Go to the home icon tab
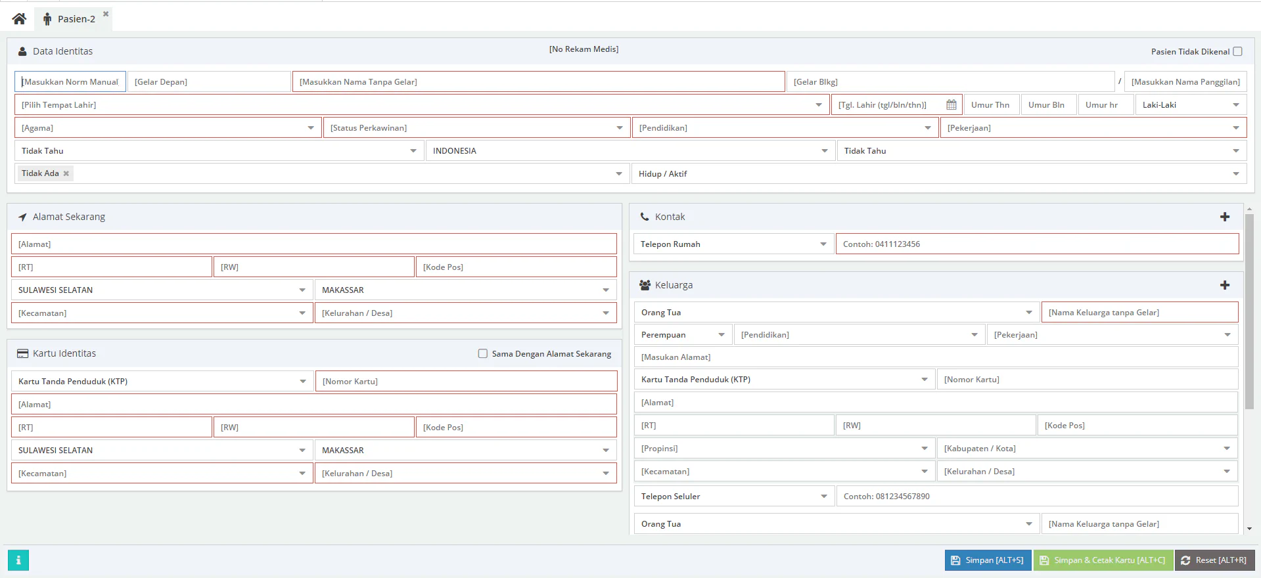 pyautogui.click(x=19, y=18)
